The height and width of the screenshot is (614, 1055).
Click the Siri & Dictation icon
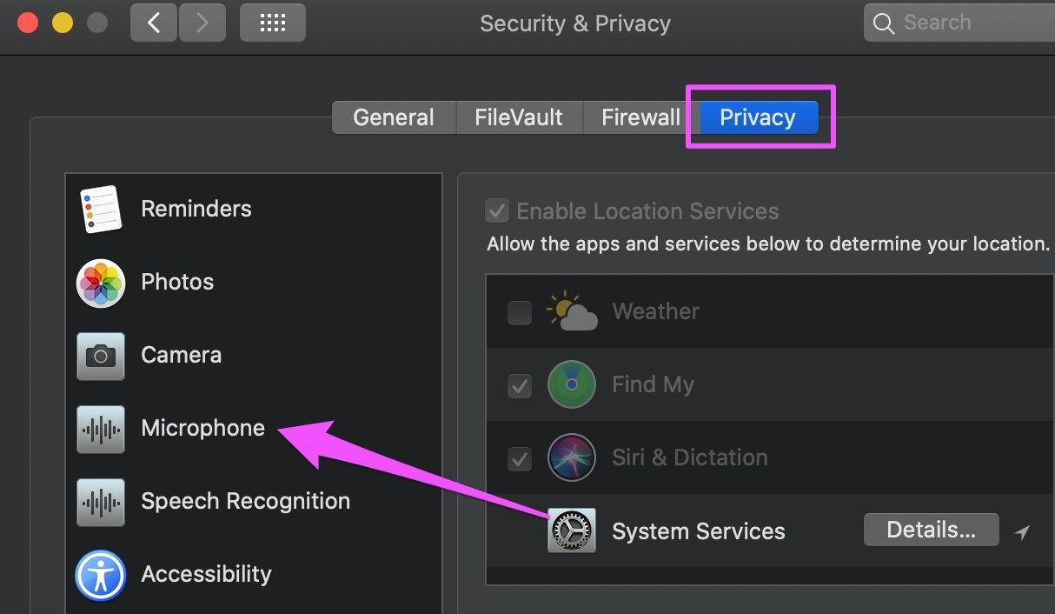tap(572, 457)
